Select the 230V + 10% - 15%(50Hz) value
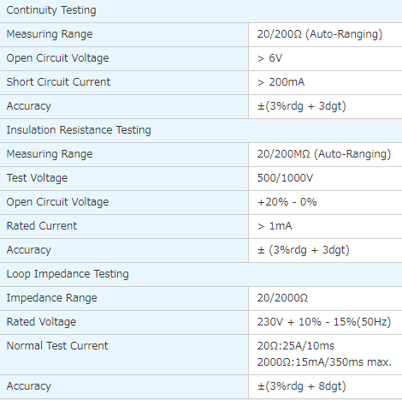Image resolution: width=402 pixels, height=400 pixels. pyautogui.click(x=324, y=322)
